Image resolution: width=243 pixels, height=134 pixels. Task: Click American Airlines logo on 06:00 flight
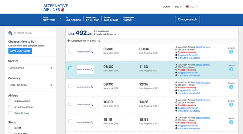85,52
